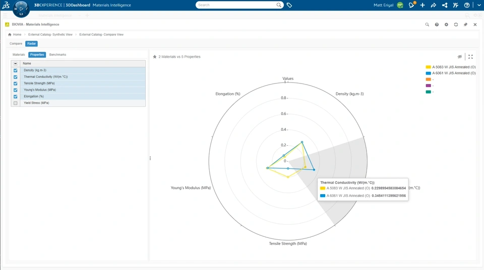Click A 6061 W JIS Annealed legend label
The width and height of the screenshot is (484, 270).
pos(454,73)
